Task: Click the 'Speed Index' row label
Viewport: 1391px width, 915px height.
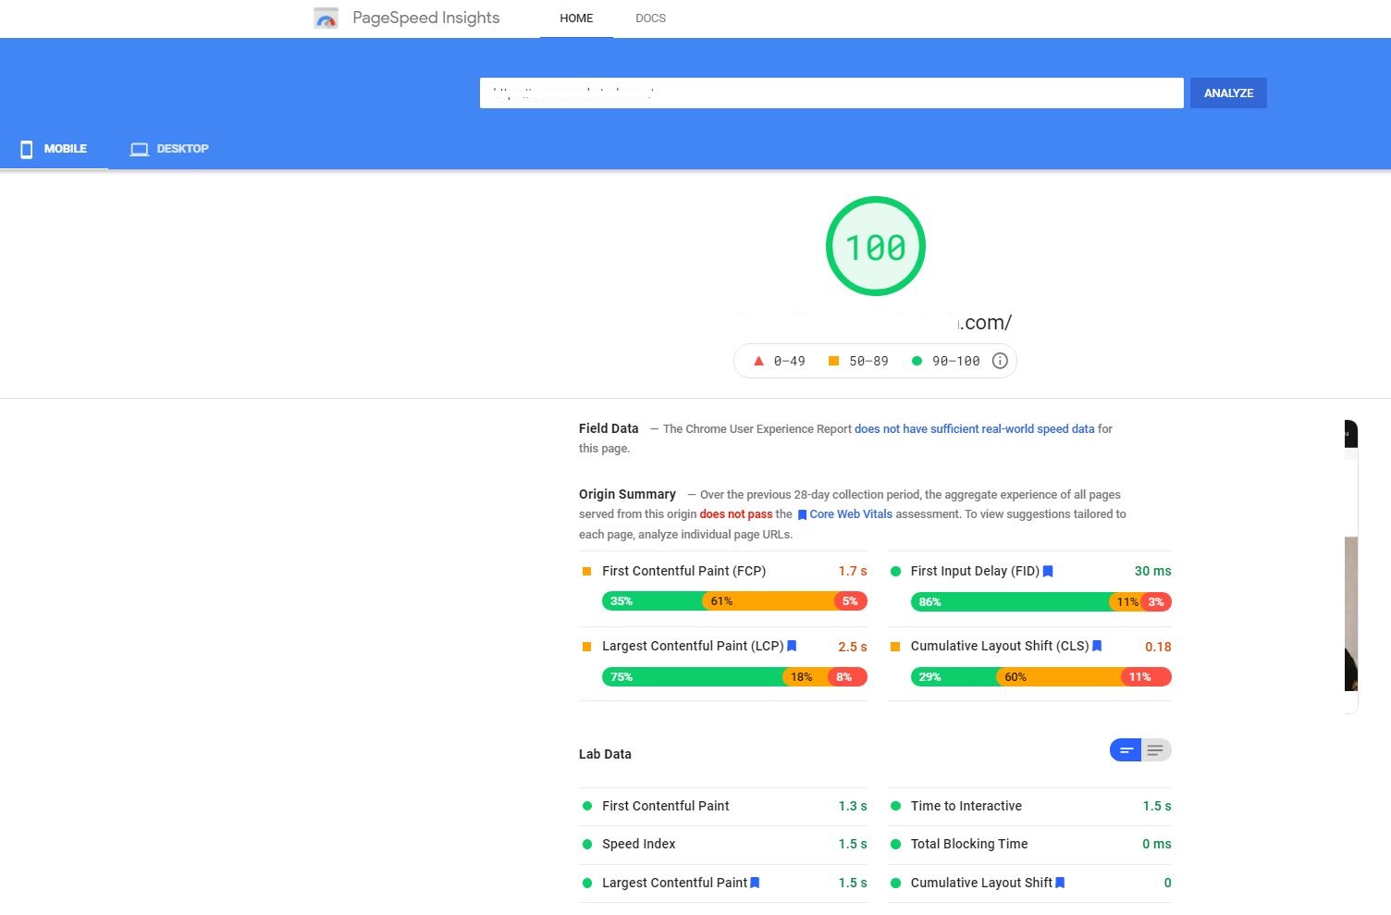Action: pos(638,844)
